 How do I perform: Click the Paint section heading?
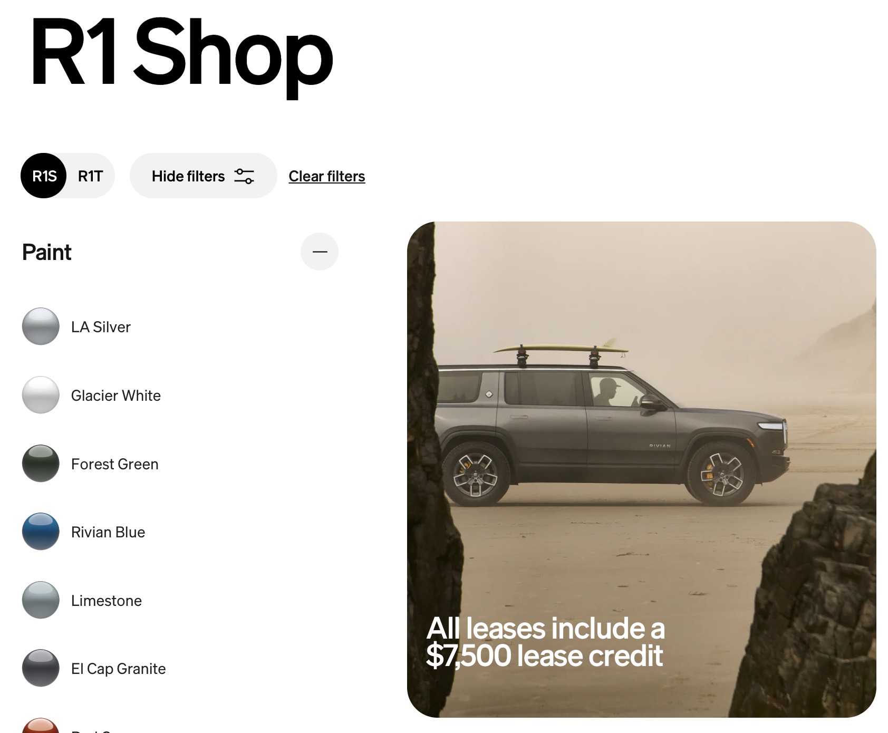tap(47, 252)
